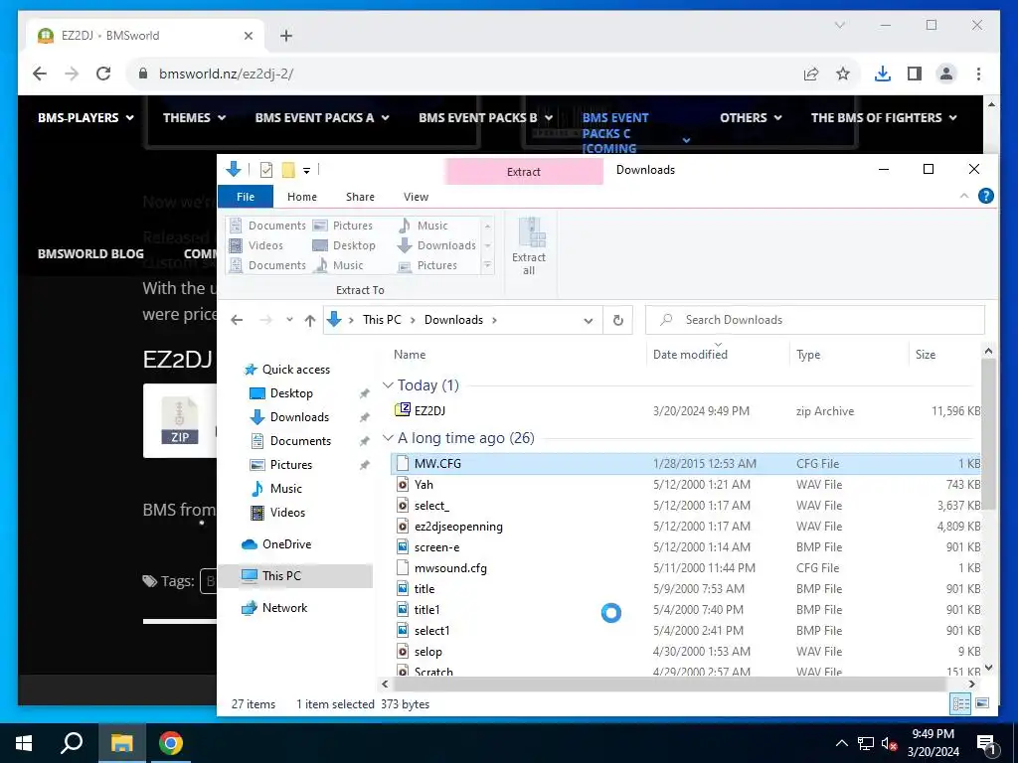This screenshot has height=763, width=1018.
Task: Open THEMES menu on BMSworld
Action: 194,117
